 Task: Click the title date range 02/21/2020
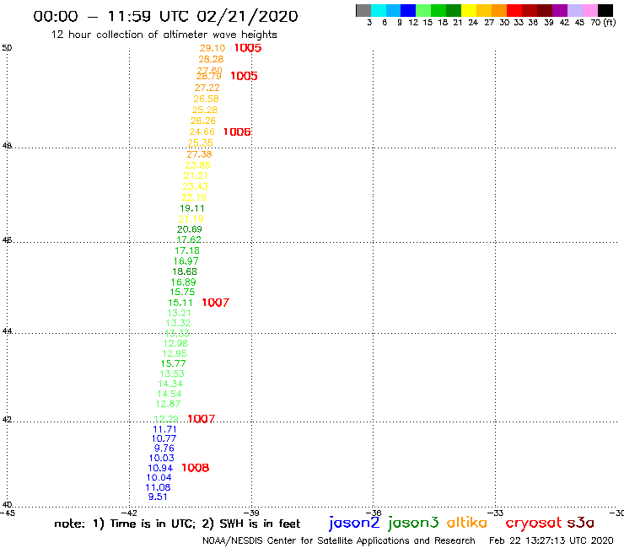(x=247, y=16)
